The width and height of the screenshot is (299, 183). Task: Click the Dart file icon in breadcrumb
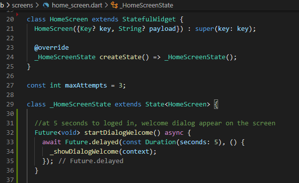(x=46, y=5)
